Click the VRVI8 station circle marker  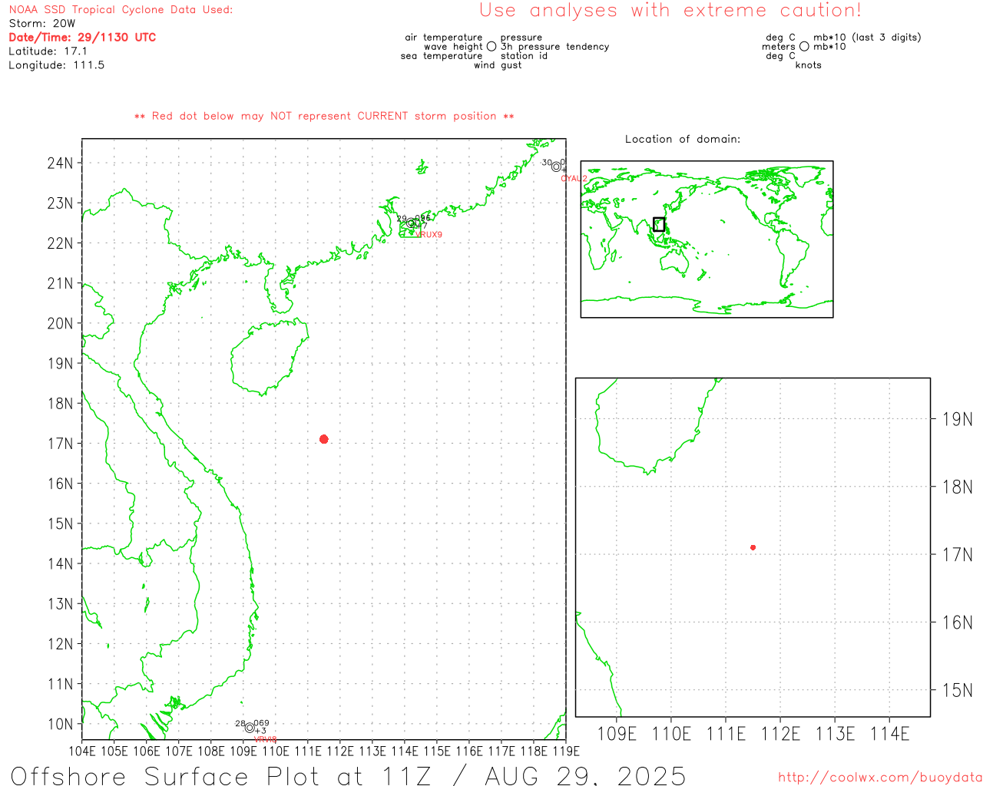pos(250,728)
